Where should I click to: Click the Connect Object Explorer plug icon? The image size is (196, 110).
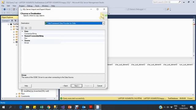12,21
